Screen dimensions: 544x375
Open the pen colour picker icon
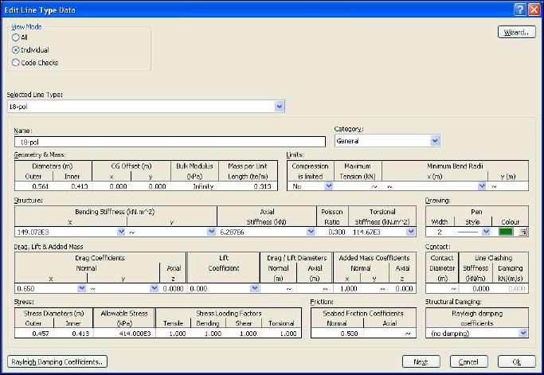click(x=523, y=232)
